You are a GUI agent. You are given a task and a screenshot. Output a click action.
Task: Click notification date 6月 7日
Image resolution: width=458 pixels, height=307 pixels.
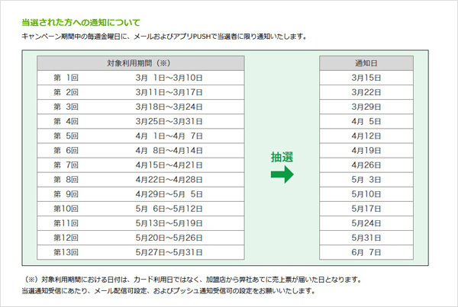(x=366, y=252)
